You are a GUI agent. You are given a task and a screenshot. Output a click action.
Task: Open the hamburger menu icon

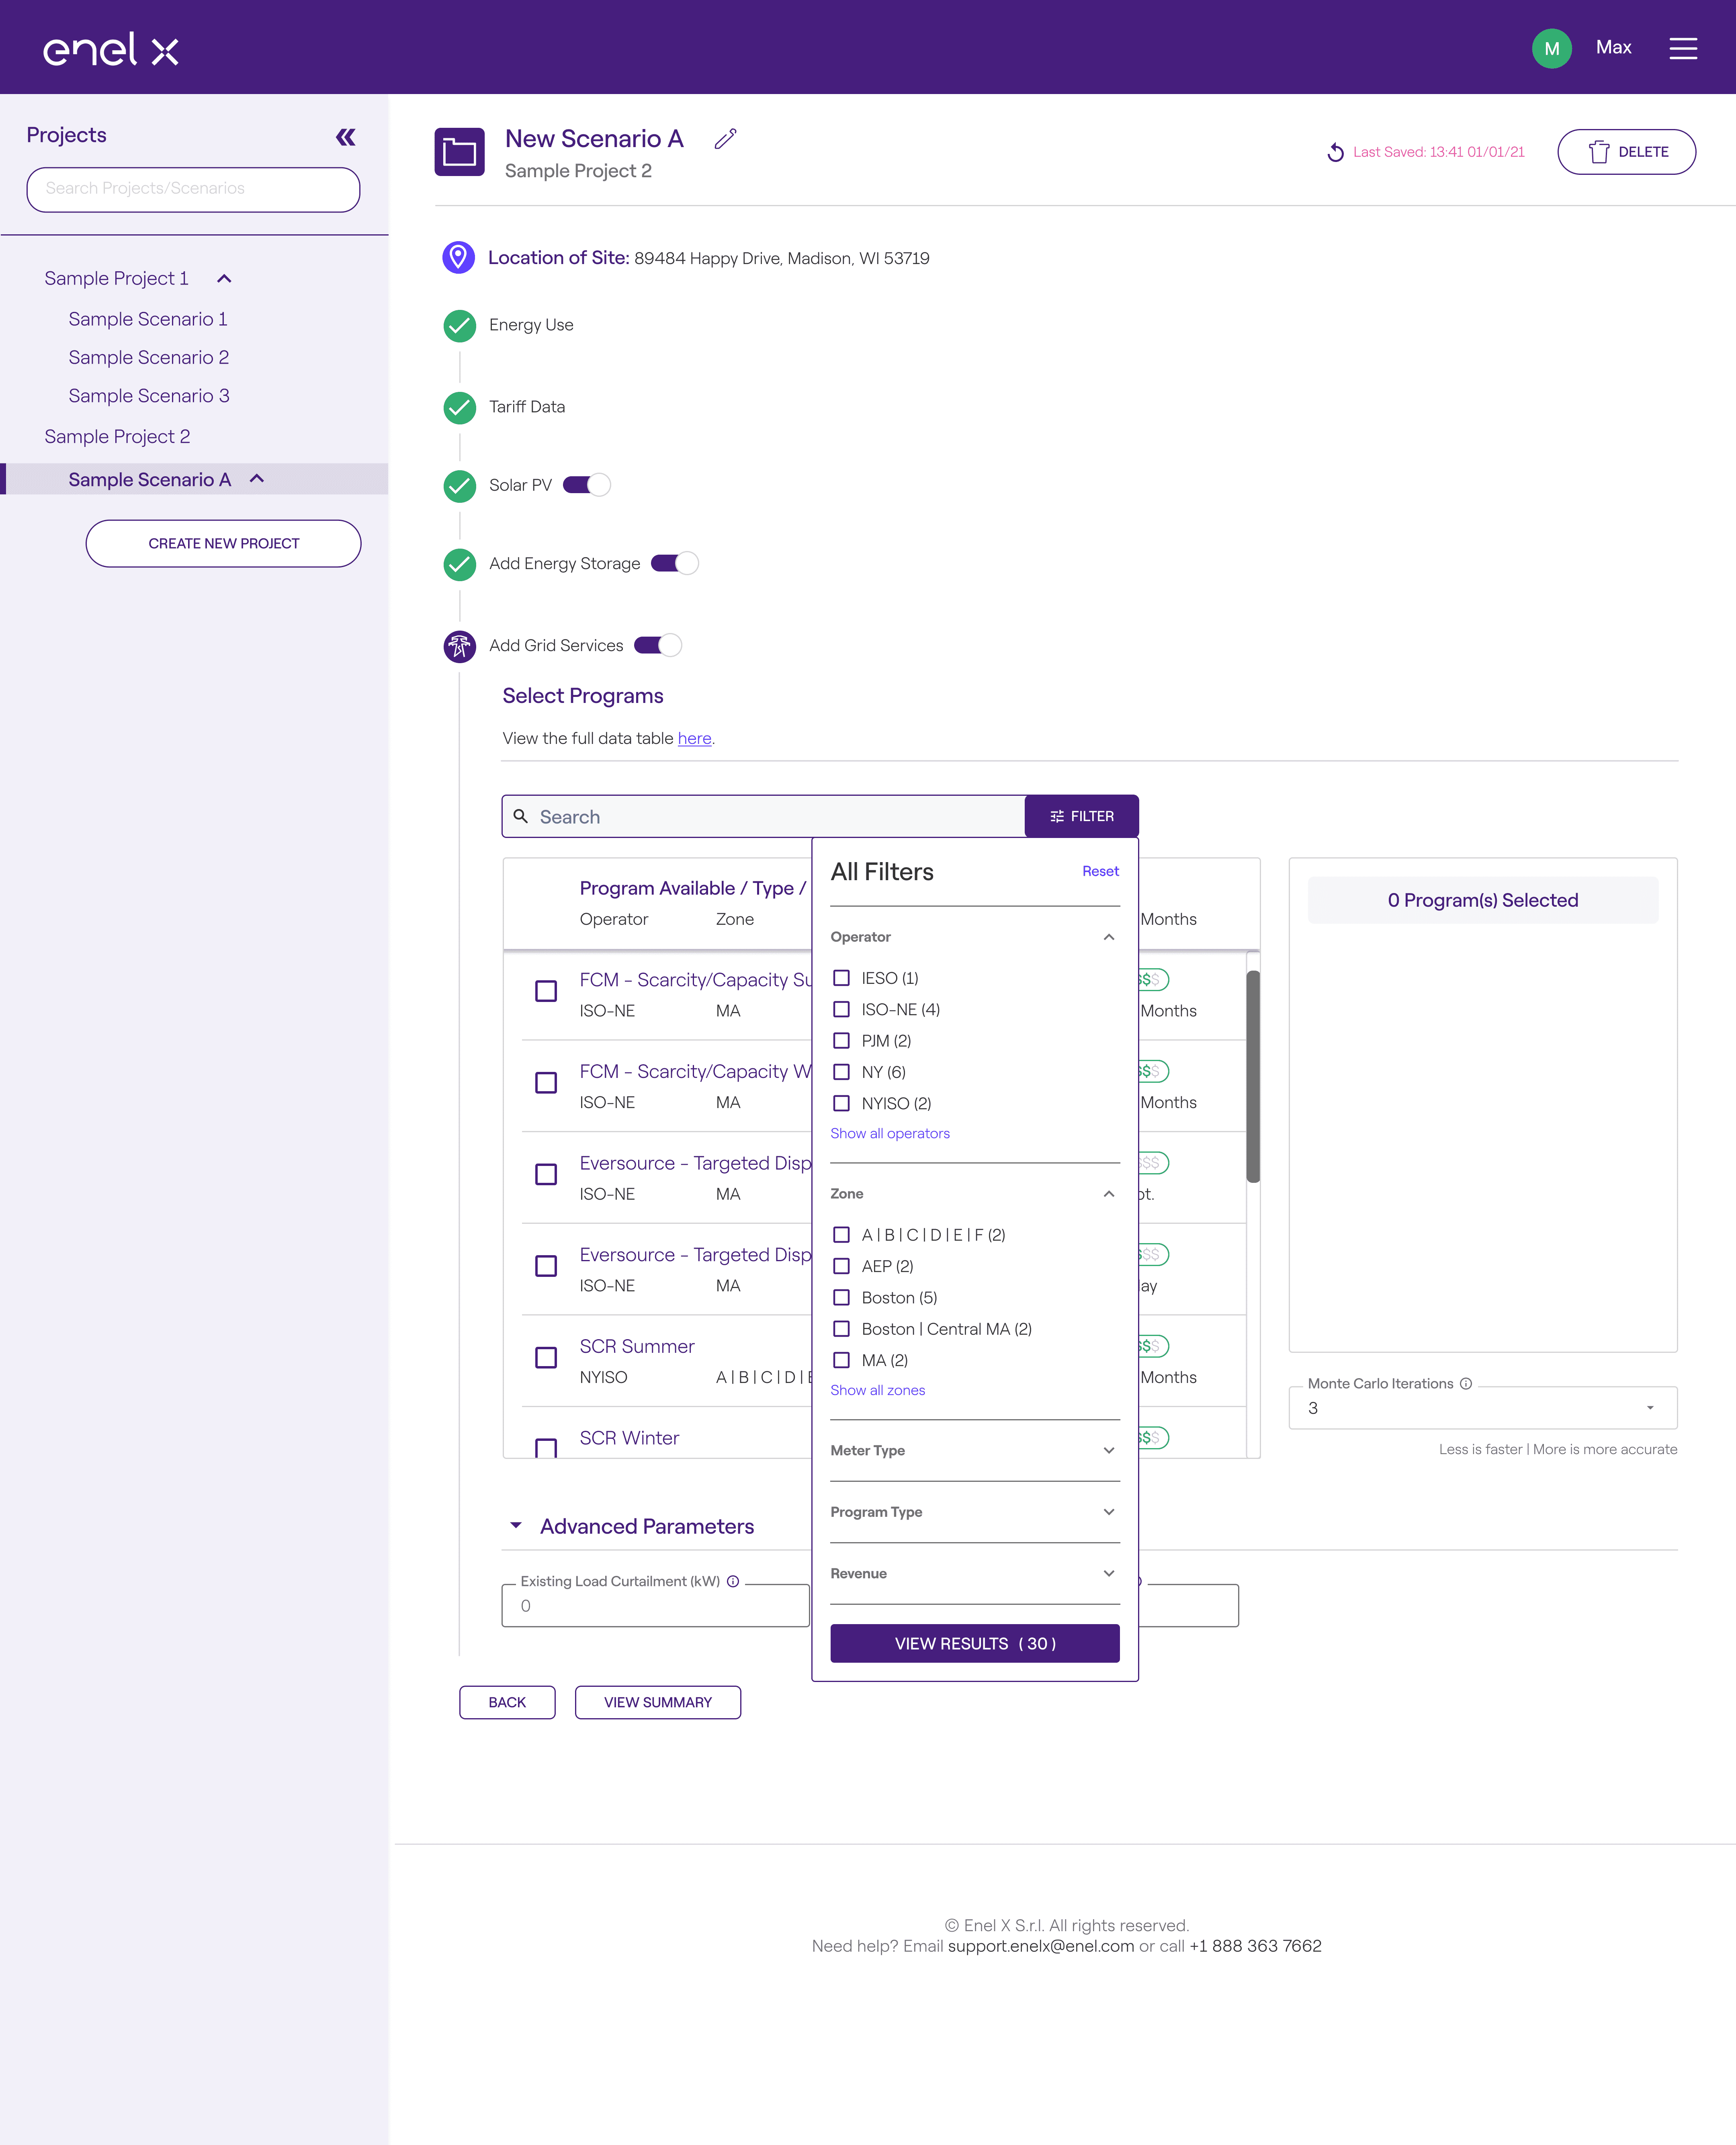tap(1683, 48)
